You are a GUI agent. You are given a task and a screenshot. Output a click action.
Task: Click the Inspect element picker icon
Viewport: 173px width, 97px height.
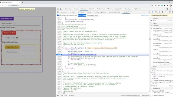point(58,9)
